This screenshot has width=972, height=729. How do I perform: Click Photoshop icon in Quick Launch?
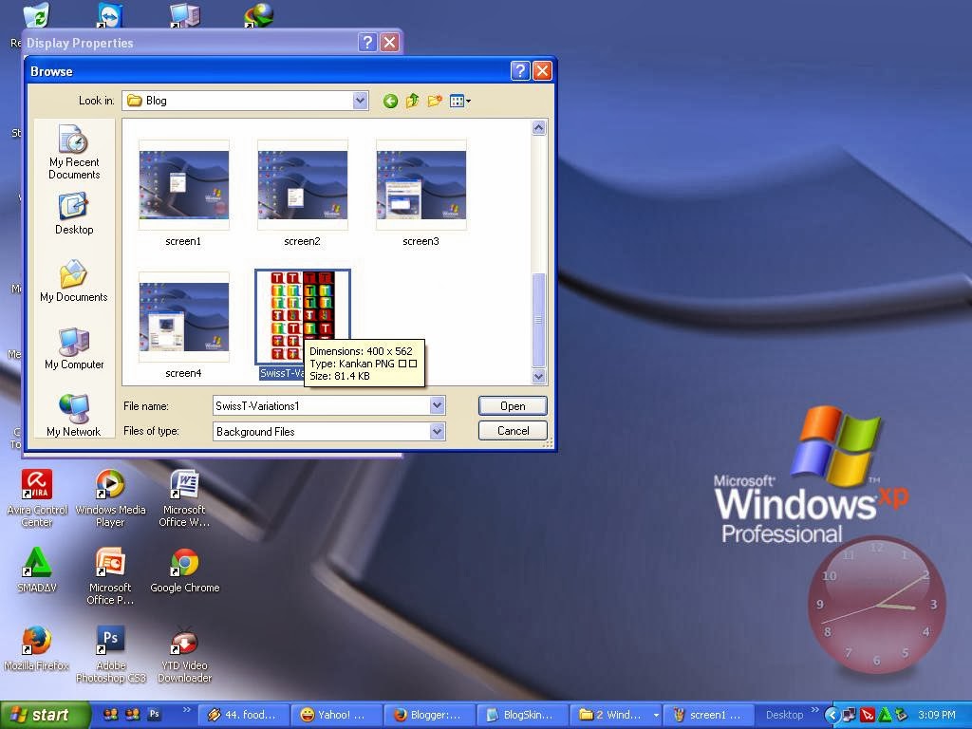[x=155, y=714]
